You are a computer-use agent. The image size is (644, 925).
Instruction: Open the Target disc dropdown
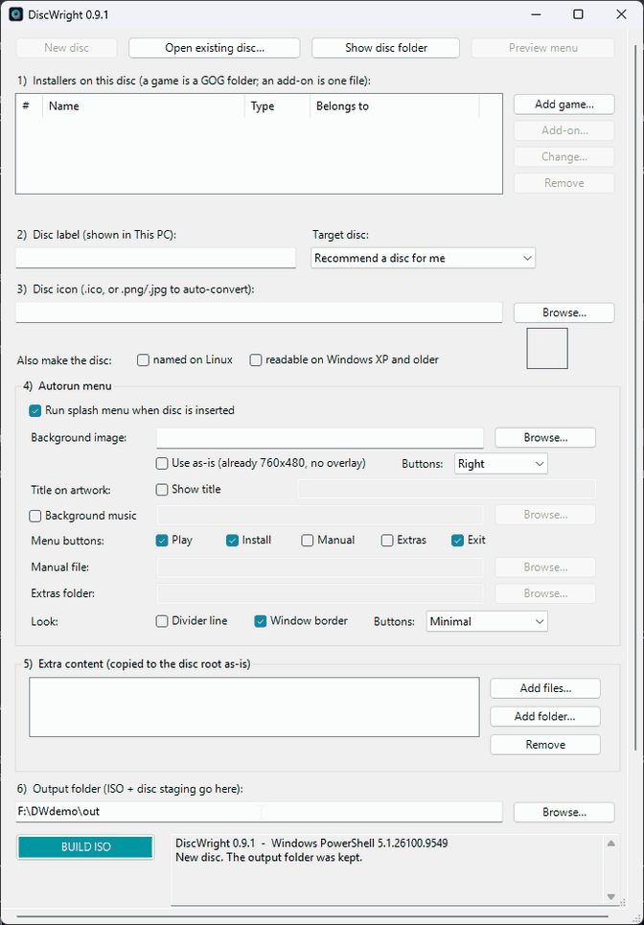coord(423,258)
